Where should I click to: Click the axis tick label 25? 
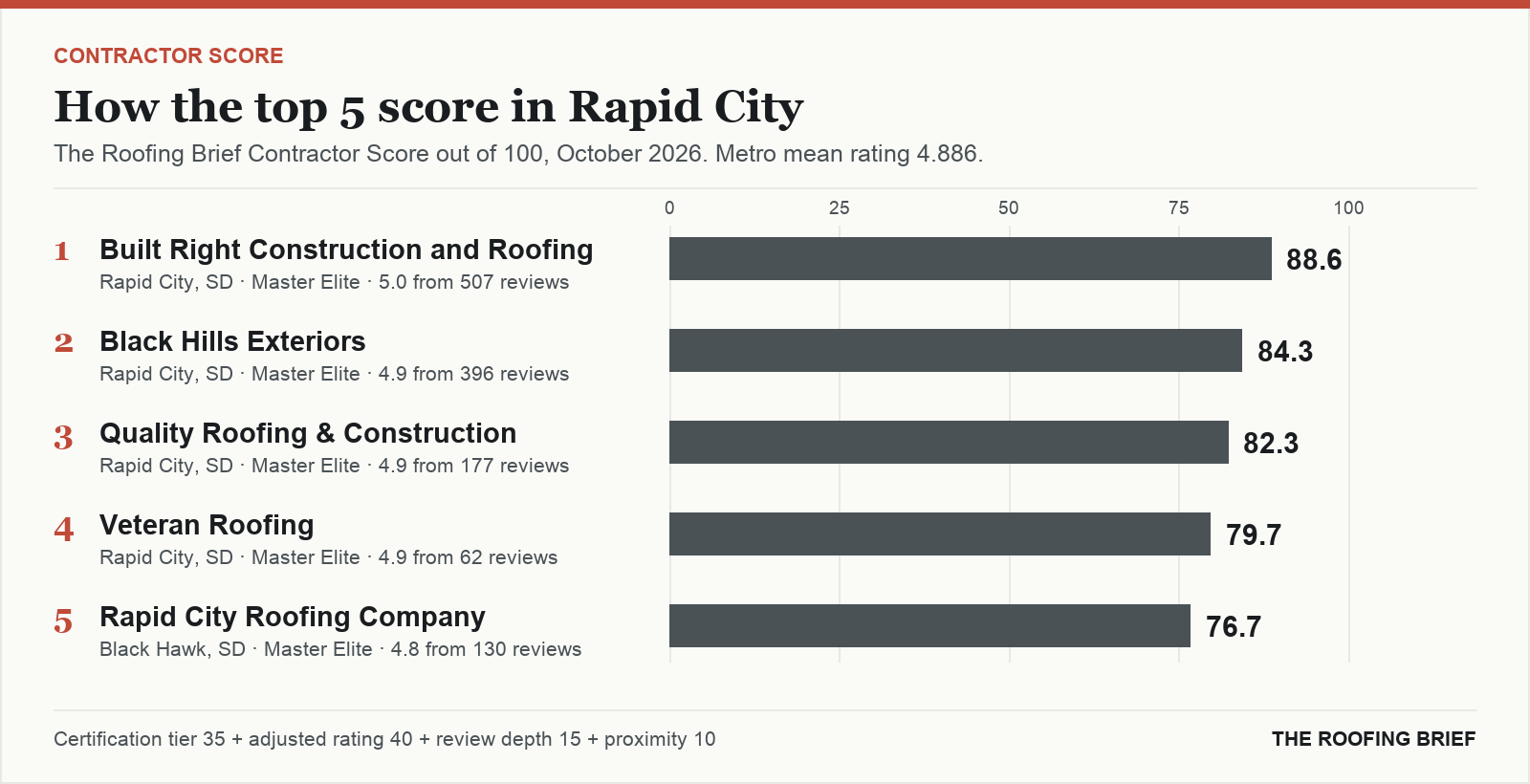click(840, 207)
